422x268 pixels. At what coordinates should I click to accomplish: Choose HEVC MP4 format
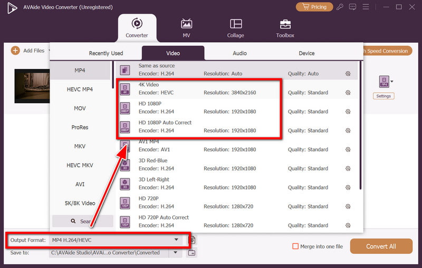[80, 90]
